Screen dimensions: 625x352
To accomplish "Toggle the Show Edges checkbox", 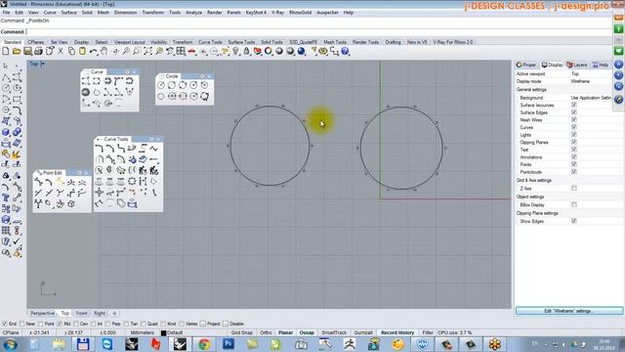I will [574, 221].
